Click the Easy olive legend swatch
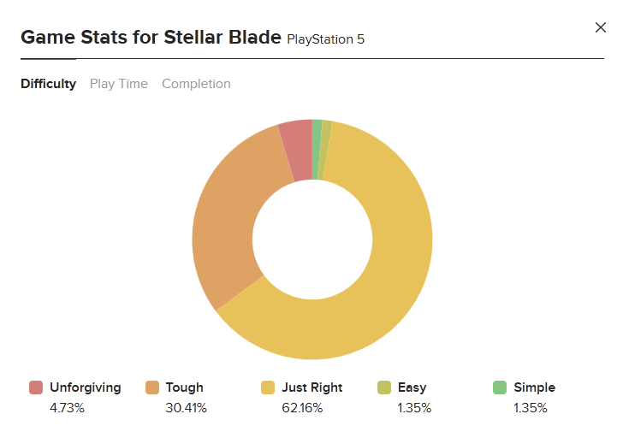The image size is (617, 426). point(383,388)
